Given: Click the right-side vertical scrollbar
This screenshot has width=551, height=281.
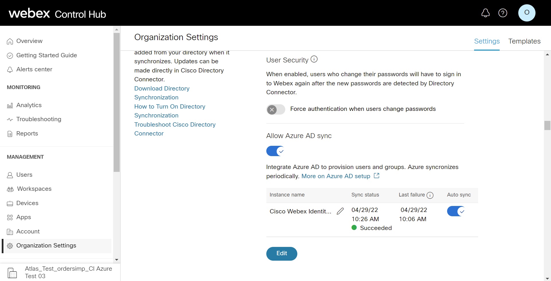Looking at the screenshot, I should pyautogui.click(x=547, y=125).
